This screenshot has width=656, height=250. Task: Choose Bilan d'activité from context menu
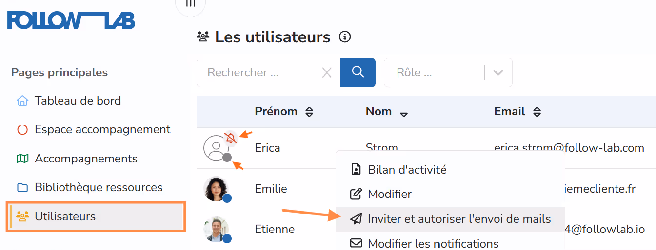pyautogui.click(x=450, y=170)
